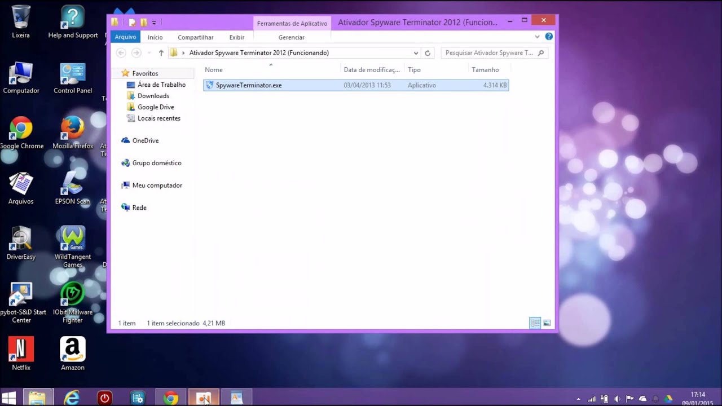Image resolution: width=722 pixels, height=406 pixels.
Task: Open the Customize Quick Access Toolbar dropdown
Action: pyautogui.click(x=154, y=23)
